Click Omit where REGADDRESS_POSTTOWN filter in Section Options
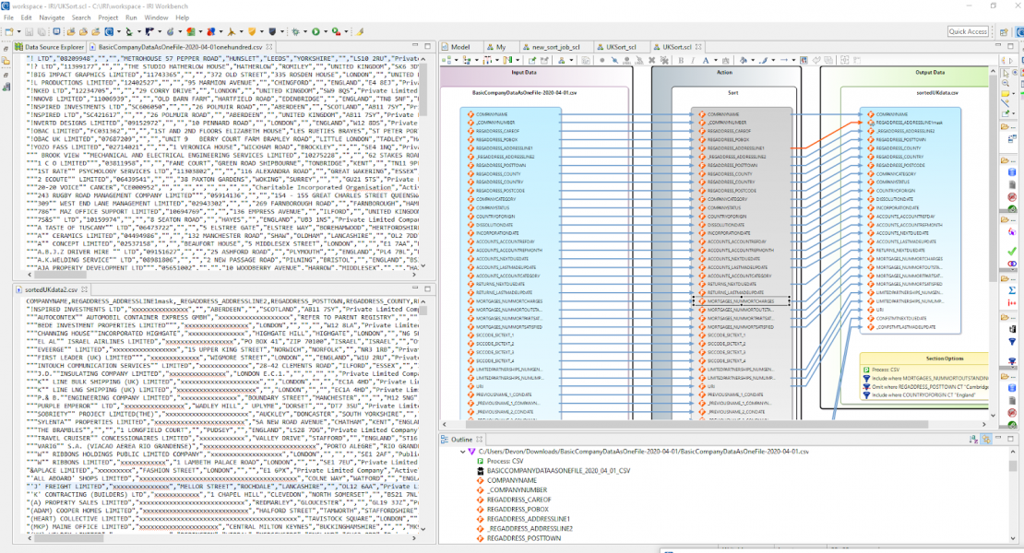Viewport: 1024px width, 553px height. (x=925, y=387)
